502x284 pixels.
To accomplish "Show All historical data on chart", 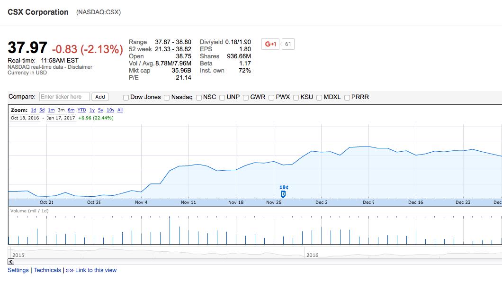I will pos(120,110).
